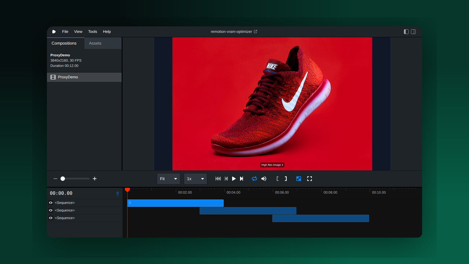Click the 00:10.00 mark on the time ruler
This screenshot has height=264, width=469.
pyautogui.click(x=379, y=192)
